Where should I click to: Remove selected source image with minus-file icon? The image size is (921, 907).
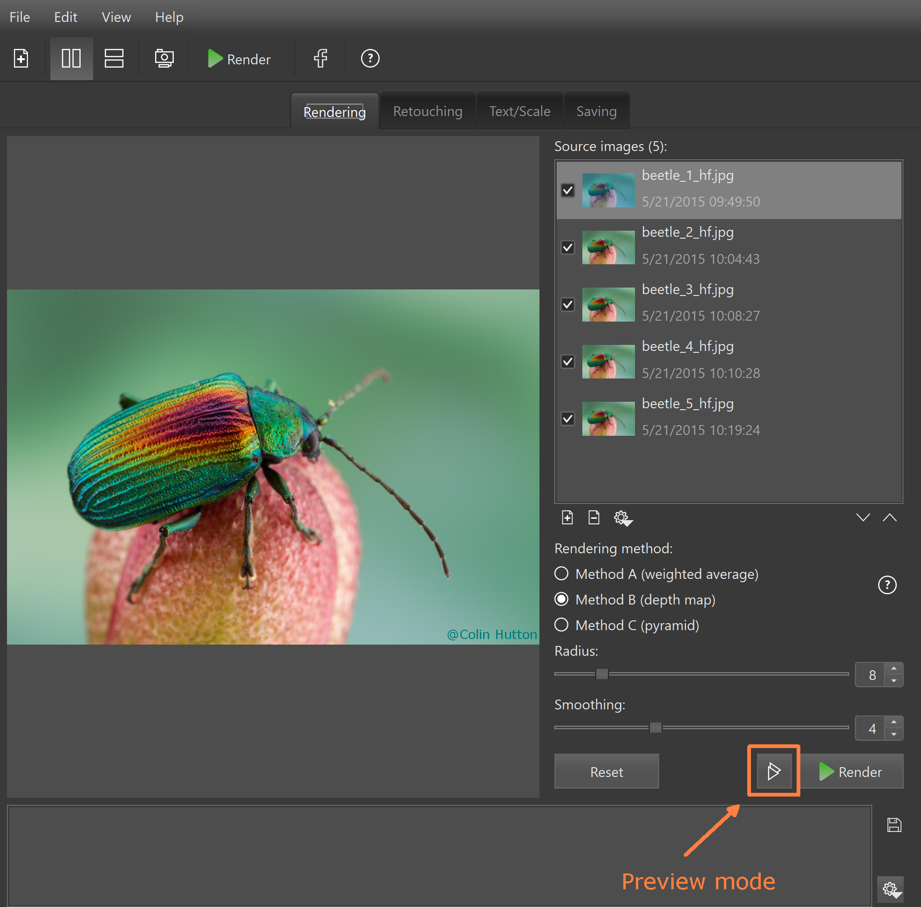pos(594,517)
